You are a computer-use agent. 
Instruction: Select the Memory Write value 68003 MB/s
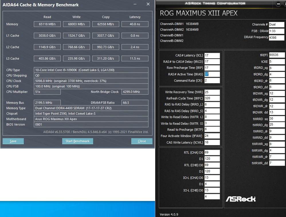point(77,24)
